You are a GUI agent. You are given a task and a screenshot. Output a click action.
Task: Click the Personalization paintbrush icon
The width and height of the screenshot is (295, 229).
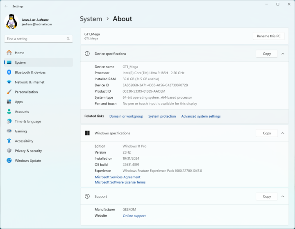click(9, 92)
